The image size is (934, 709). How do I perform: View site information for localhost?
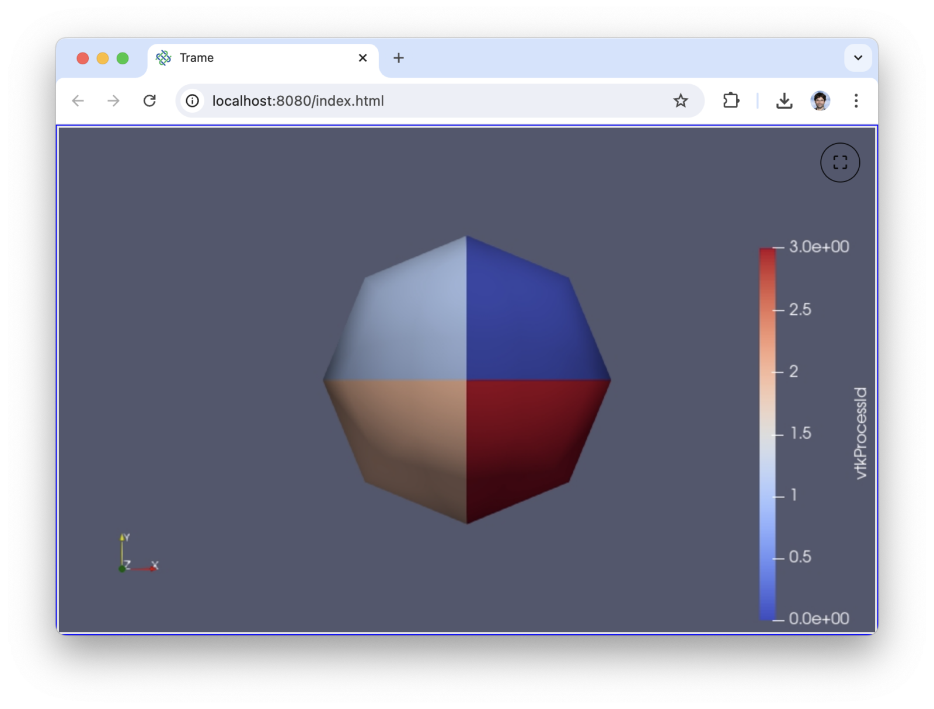point(192,101)
